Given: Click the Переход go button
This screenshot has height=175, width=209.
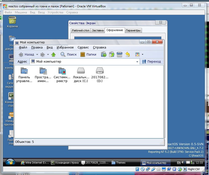Looking at the screenshot, I should pos(152,62).
